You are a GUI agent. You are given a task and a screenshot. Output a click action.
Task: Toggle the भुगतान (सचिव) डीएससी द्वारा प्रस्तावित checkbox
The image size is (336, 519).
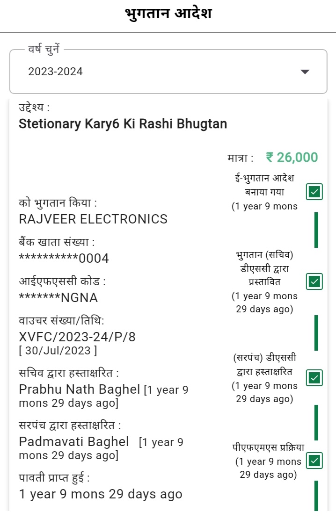[x=314, y=281]
